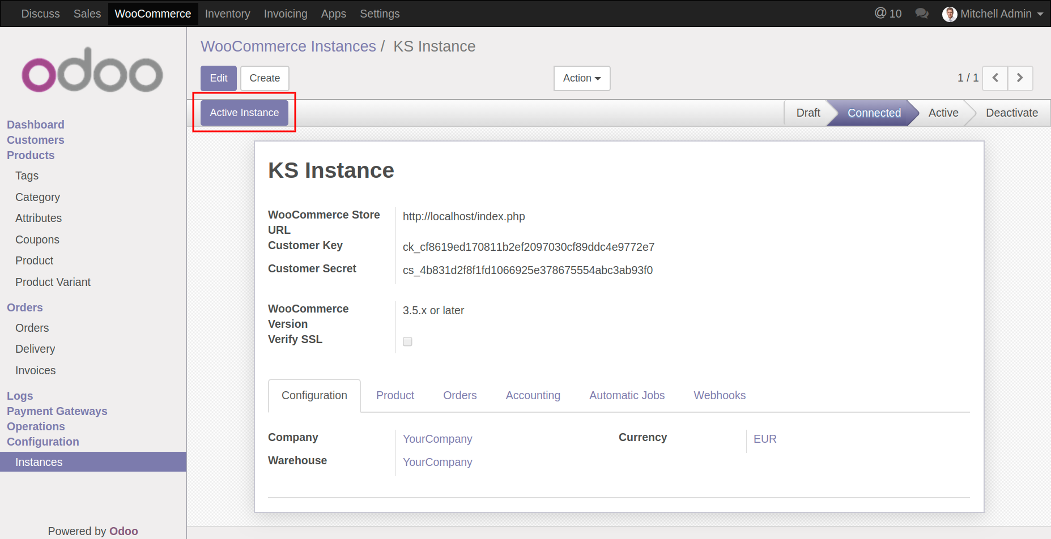Open Inventory from the top menu
Viewport: 1051px width, 539px height.
click(x=227, y=14)
